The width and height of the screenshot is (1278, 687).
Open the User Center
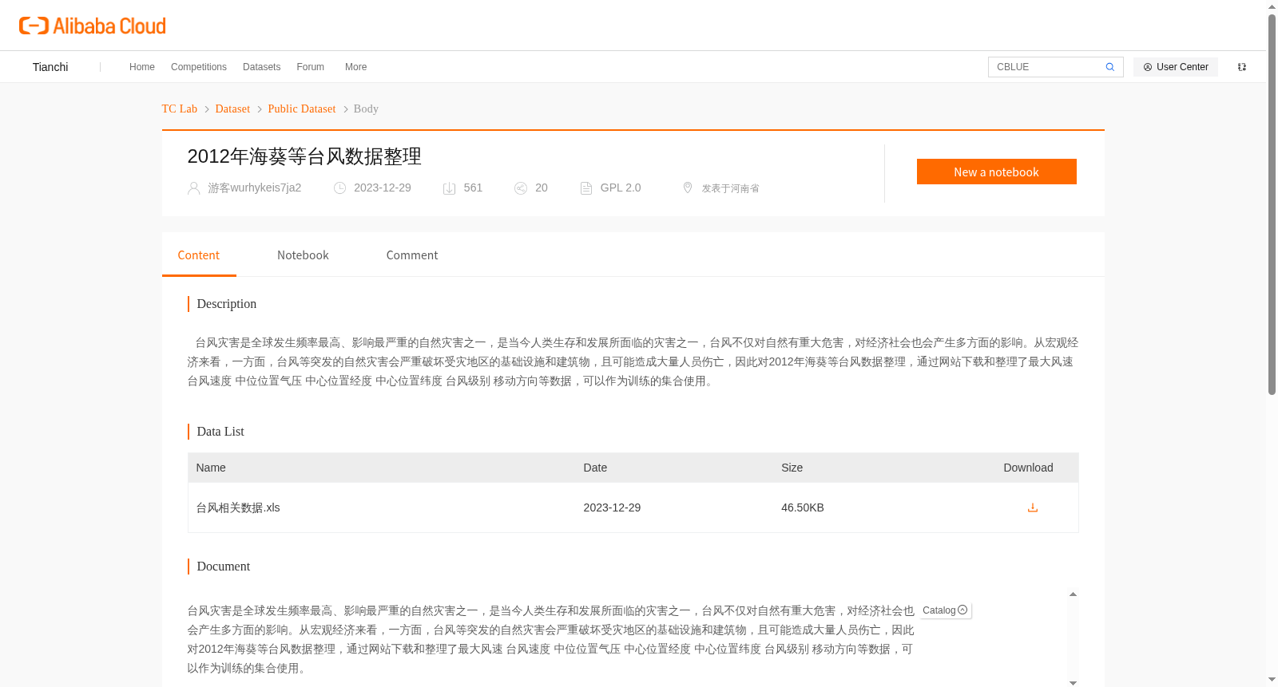1176,67
